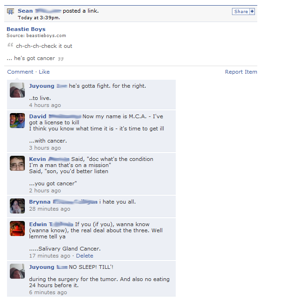Image resolution: width=284 pixels, height=297 pixels.
Task: Open Sean's profile name link
Action: [x=39, y=11]
